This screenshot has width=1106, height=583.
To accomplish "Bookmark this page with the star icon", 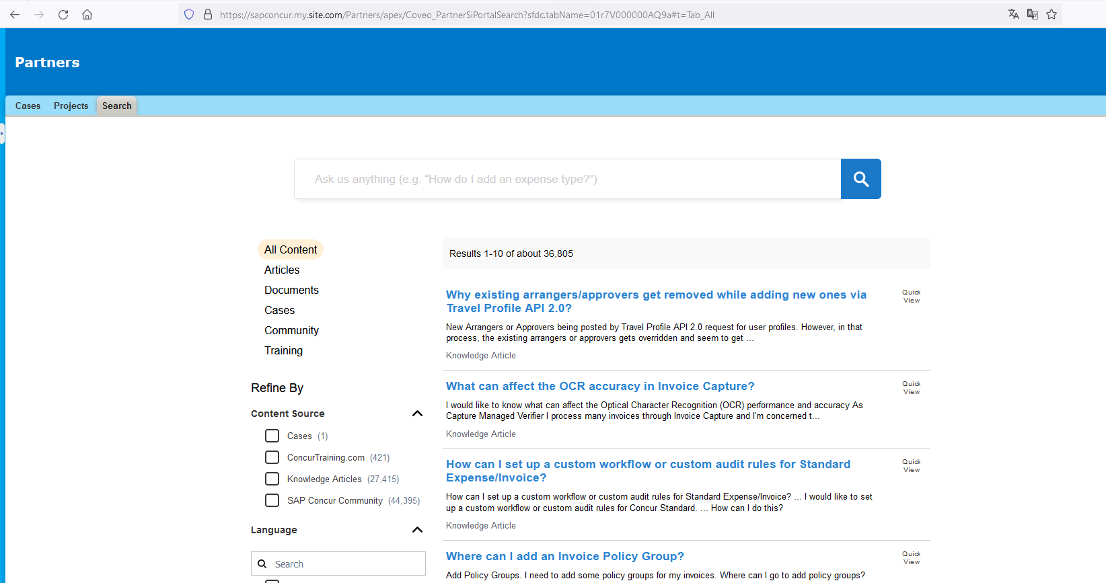I will tap(1052, 14).
